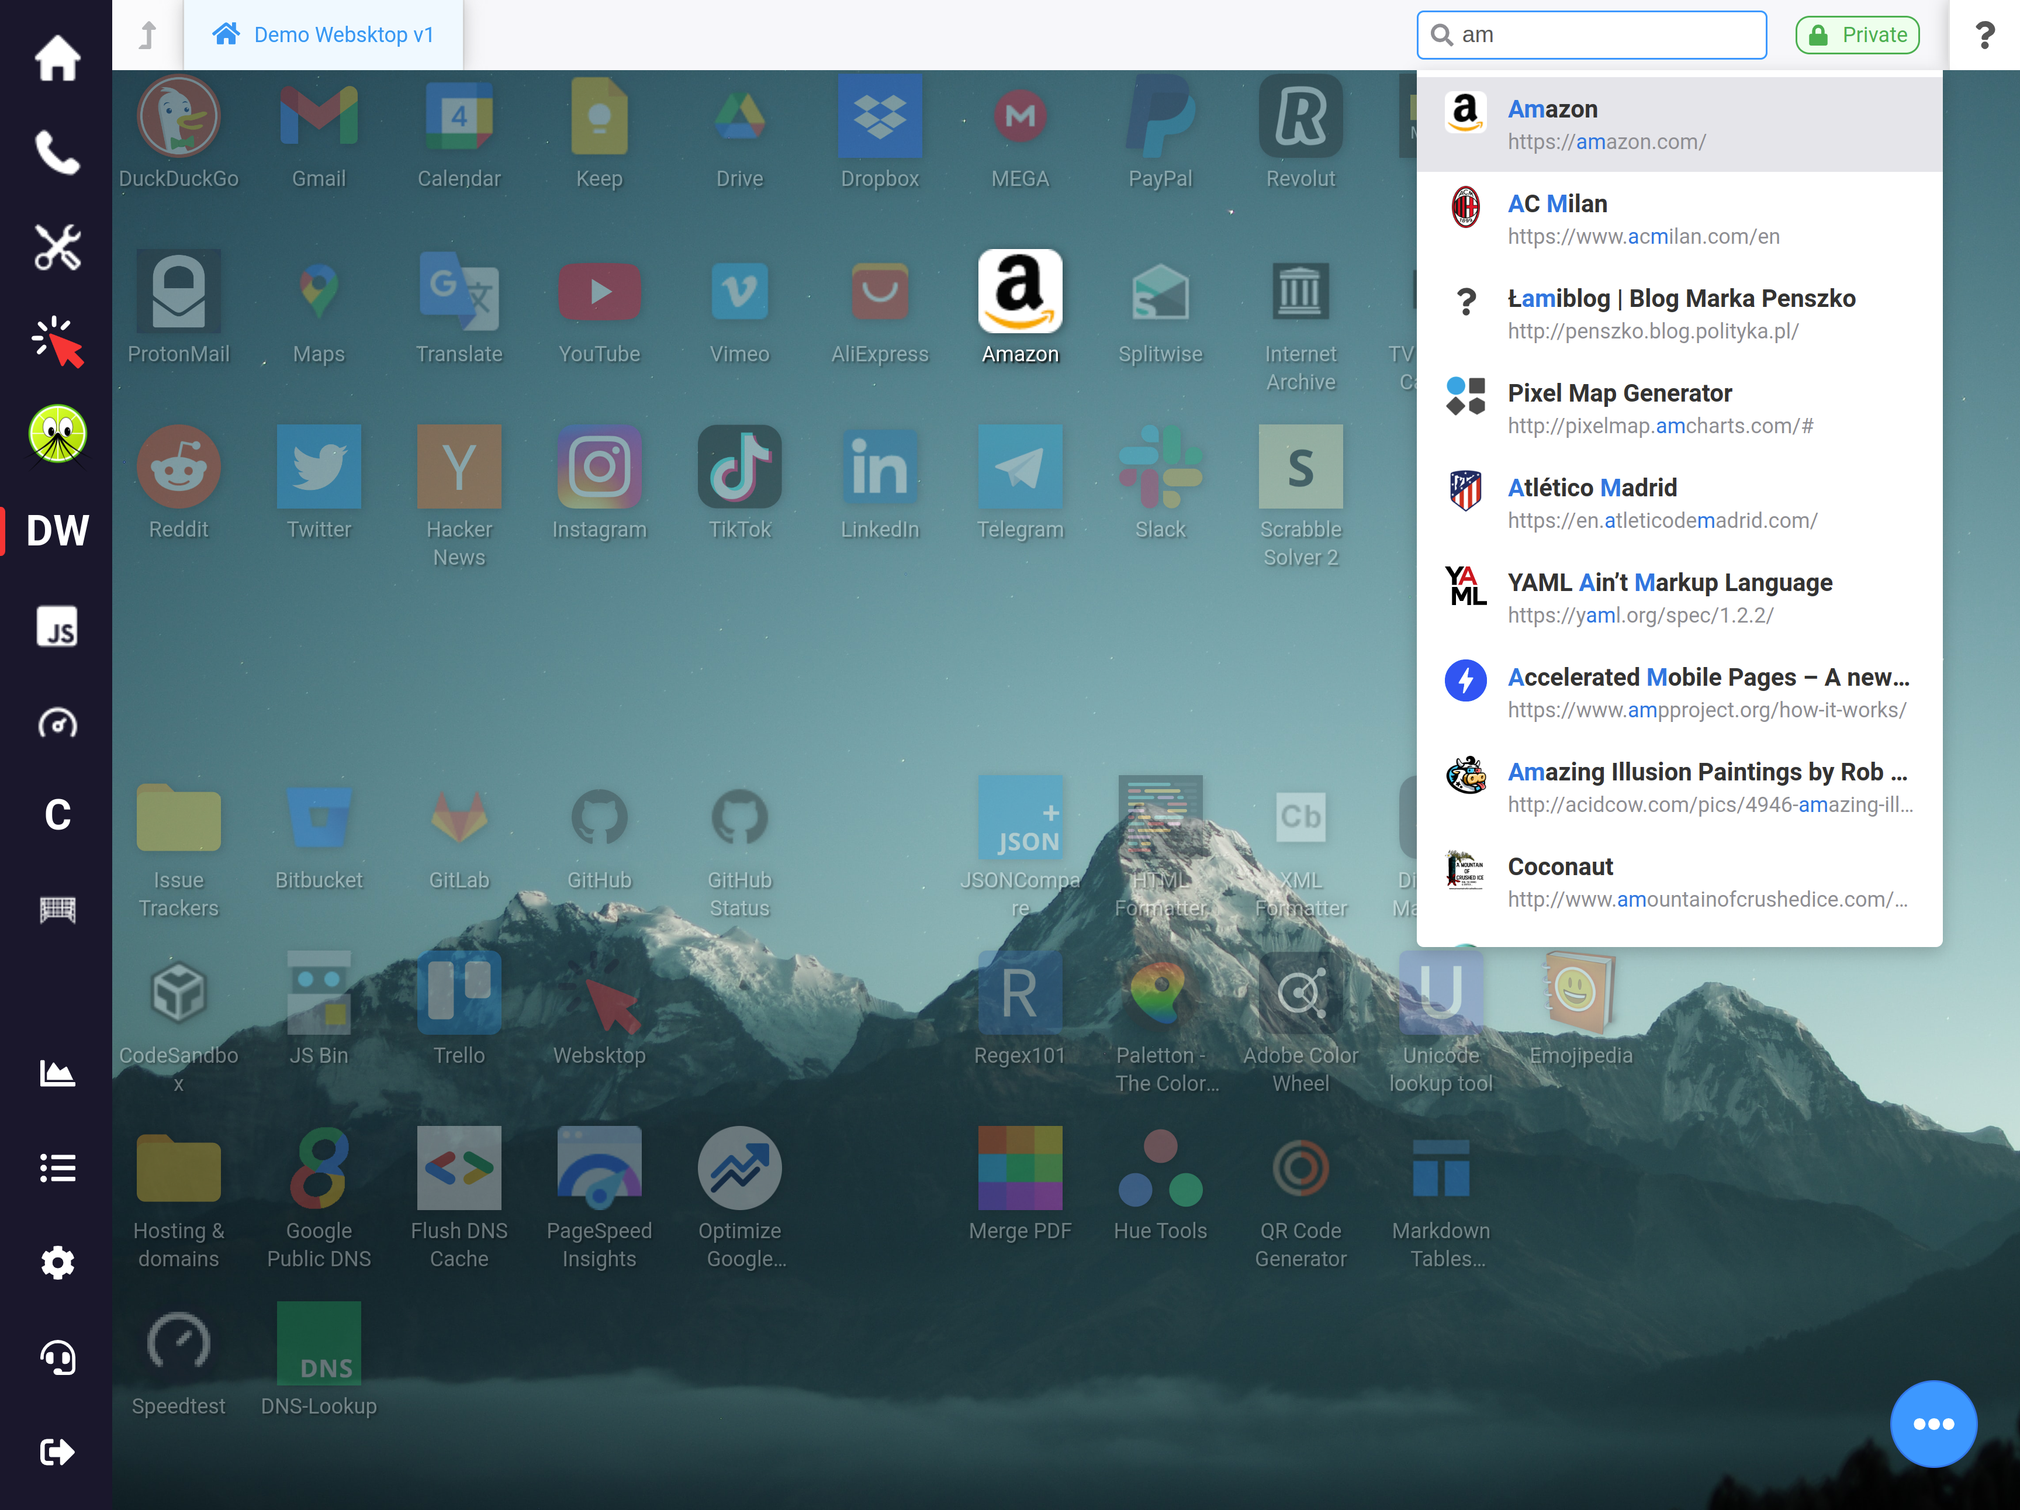This screenshot has height=1510, width=2020.
Task: Open the DNS-Lookup shortcut
Action: 319,1360
